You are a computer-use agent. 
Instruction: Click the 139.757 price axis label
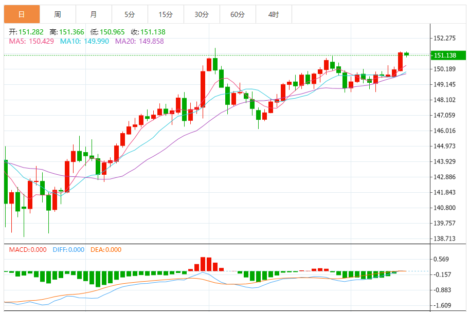click(444, 223)
